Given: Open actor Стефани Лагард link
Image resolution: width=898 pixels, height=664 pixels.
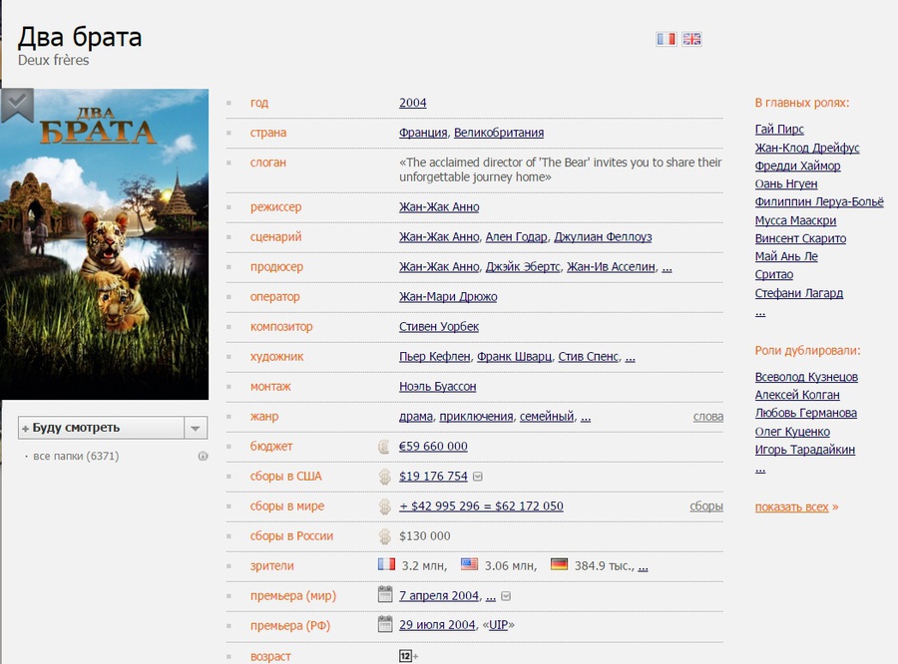Looking at the screenshot, I should tap(799, 293).
